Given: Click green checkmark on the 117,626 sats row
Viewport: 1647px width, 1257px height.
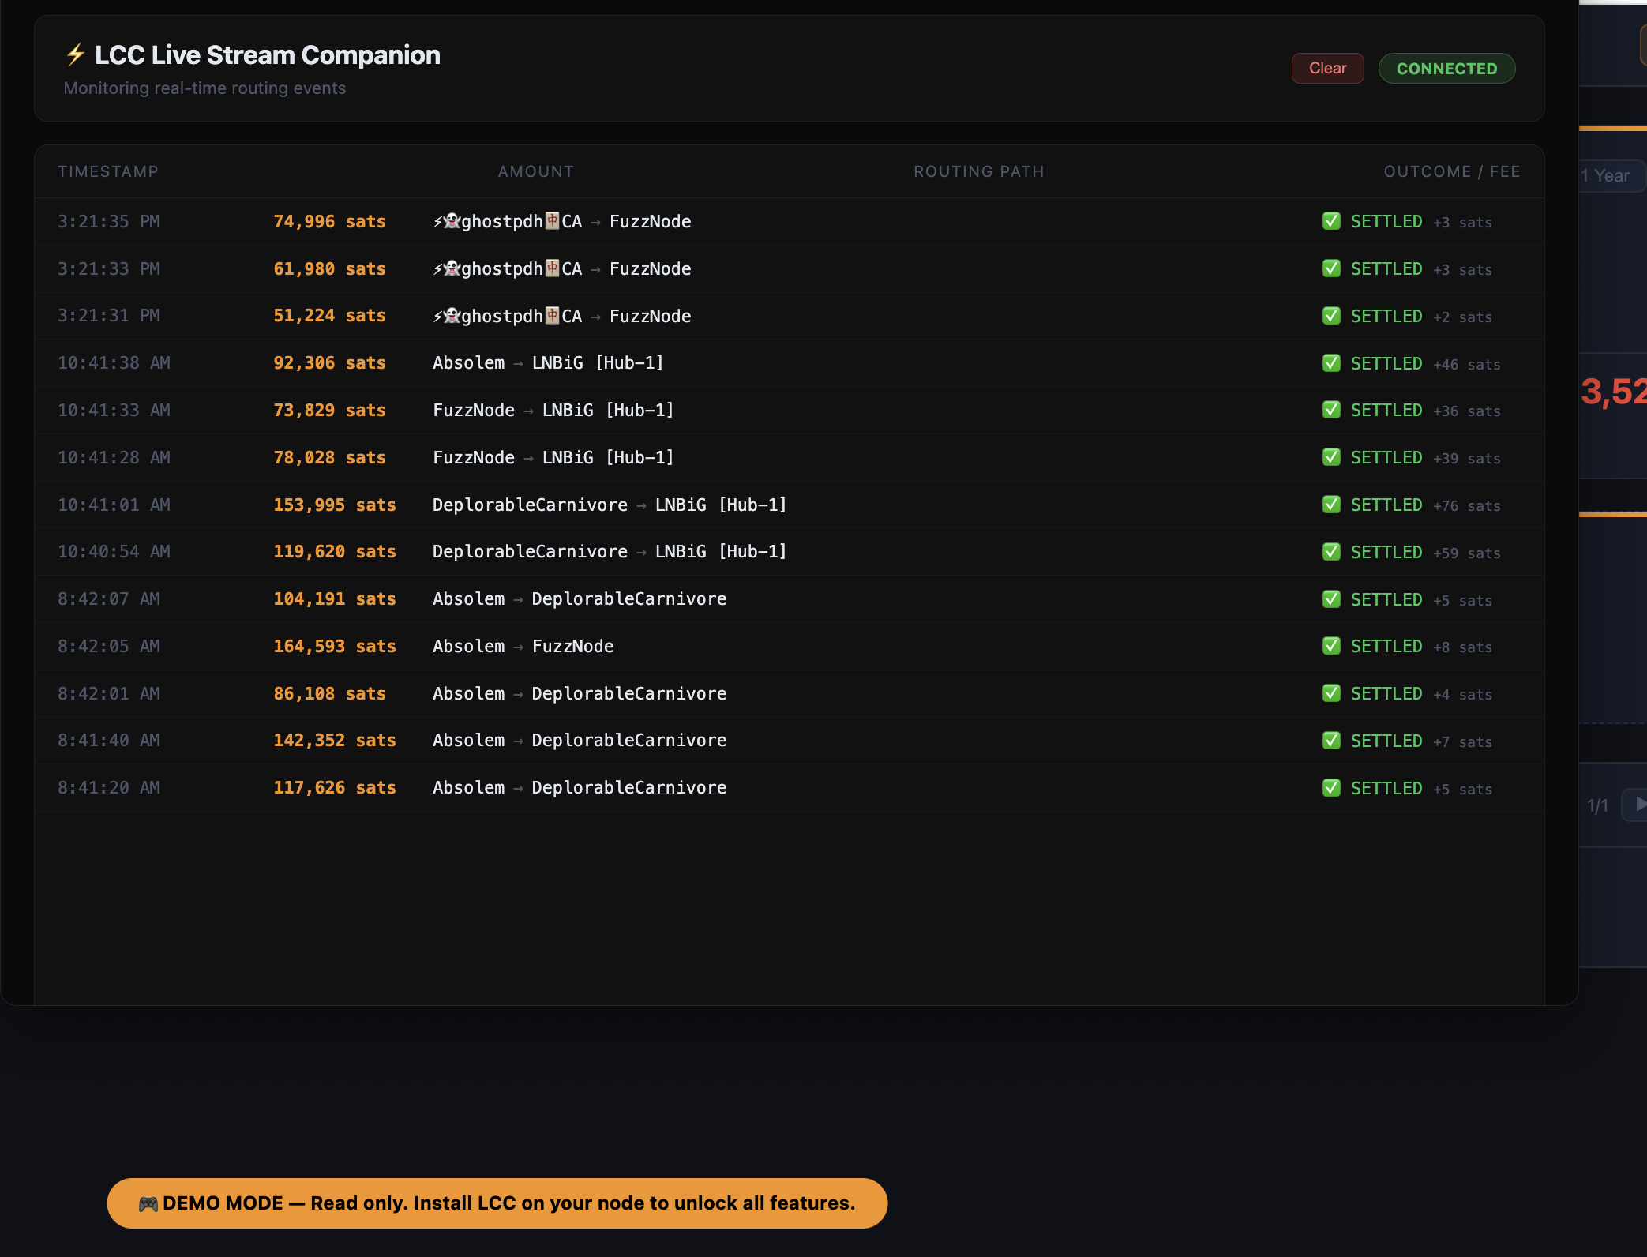Looking at the screenshot, I should pos(1331,788).
